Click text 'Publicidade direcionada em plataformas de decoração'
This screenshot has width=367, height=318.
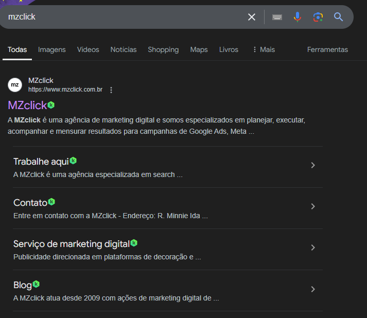100,257
